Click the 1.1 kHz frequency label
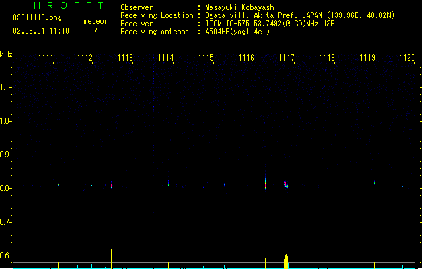 click(5, 87)
